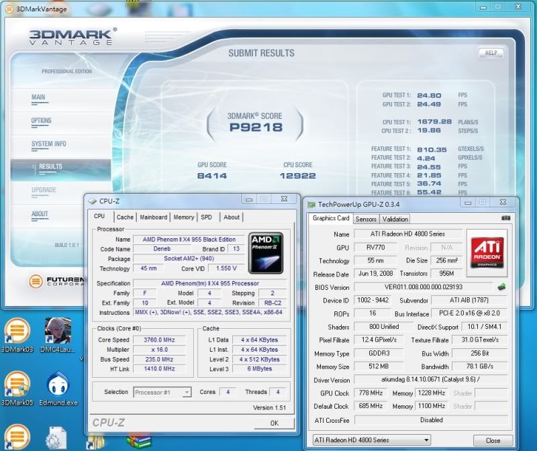Click the P9218 3DMark score
This screenshot has width=537, height=451.
coord(256,128)
